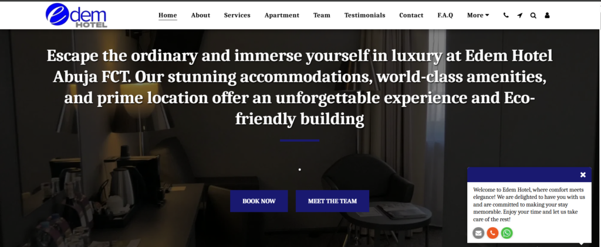
Task: Click the gray email icon in the chat popup
Action: (478, 233)
